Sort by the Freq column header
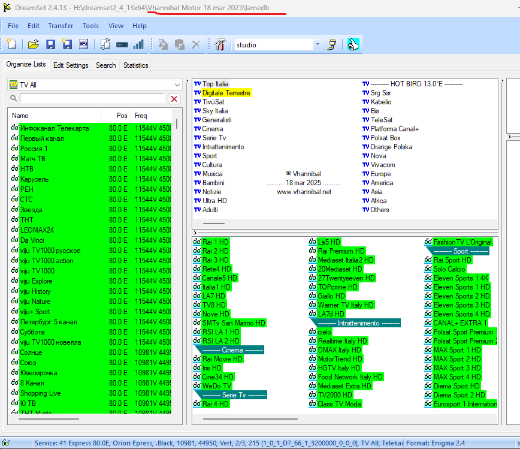Image resolution: width=520 pixels, height=449 pixels. click(152, 116)
